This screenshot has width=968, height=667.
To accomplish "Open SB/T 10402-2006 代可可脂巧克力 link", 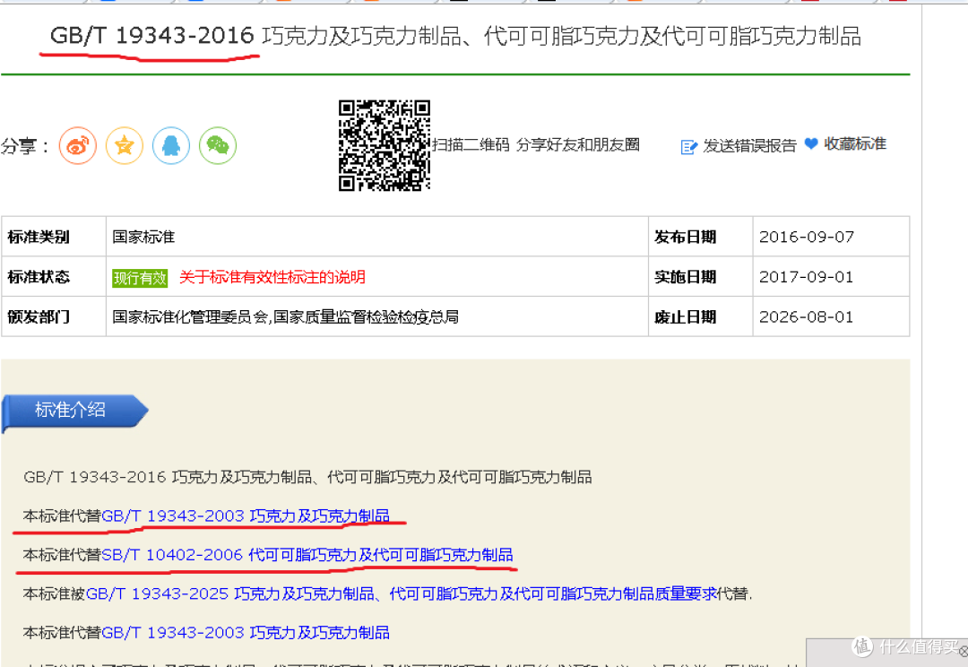I will pyautogui.click(x=307, y=555).
